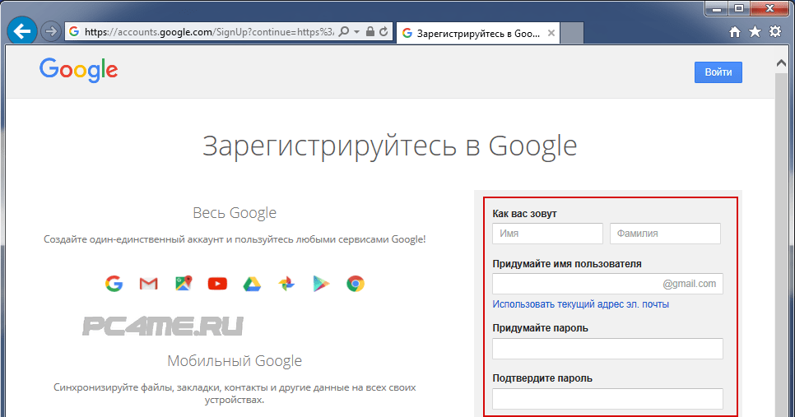Click the Весь Google heading
795x417 pixels.
click(235, 213)
